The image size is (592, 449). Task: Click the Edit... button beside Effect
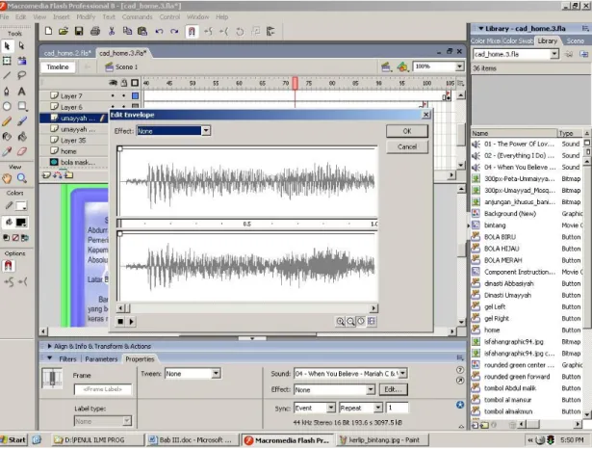394,389
